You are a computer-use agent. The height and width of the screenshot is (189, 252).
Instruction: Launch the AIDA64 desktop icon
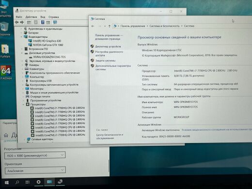point(6,73)
